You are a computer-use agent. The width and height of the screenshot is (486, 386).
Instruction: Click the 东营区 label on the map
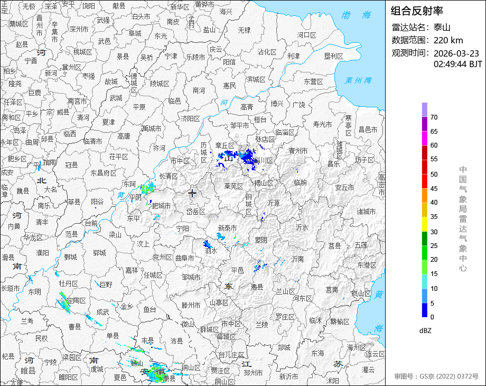(x=313, y=81)
